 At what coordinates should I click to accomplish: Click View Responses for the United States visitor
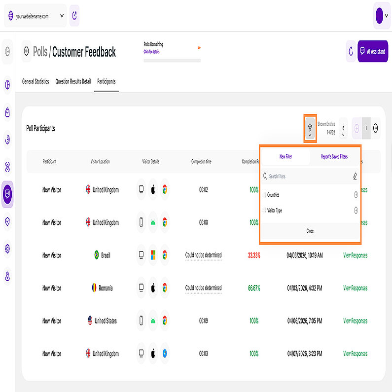coord(355,321)
